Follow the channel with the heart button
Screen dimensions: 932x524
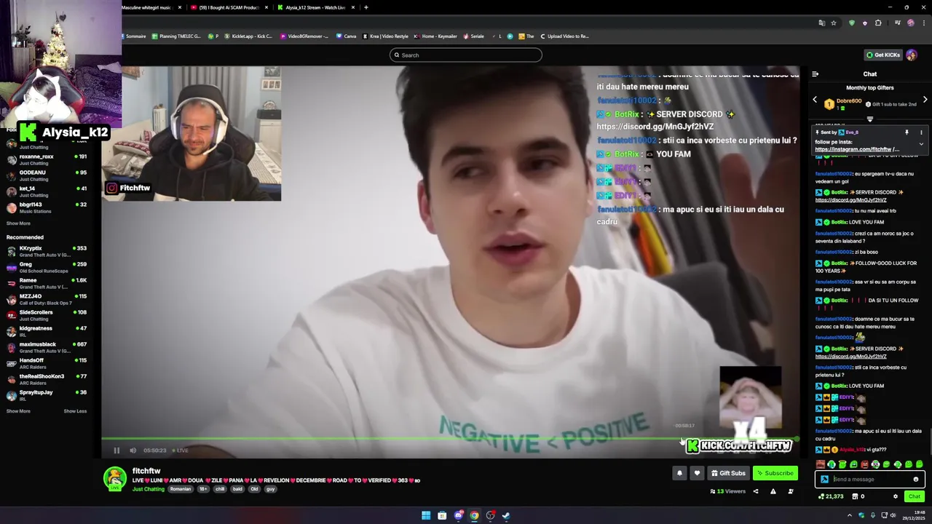697,473
